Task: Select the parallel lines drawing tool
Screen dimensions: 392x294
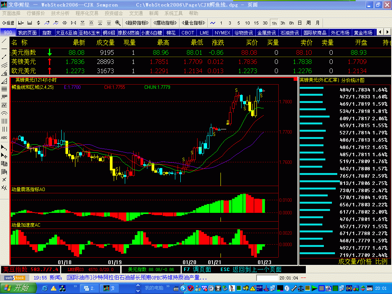Action: tap(4, 65)
